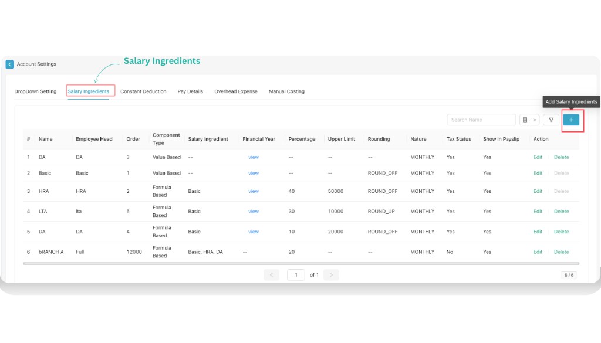
Task: Click inside the Search Name field
Action: tap(481, 120)
